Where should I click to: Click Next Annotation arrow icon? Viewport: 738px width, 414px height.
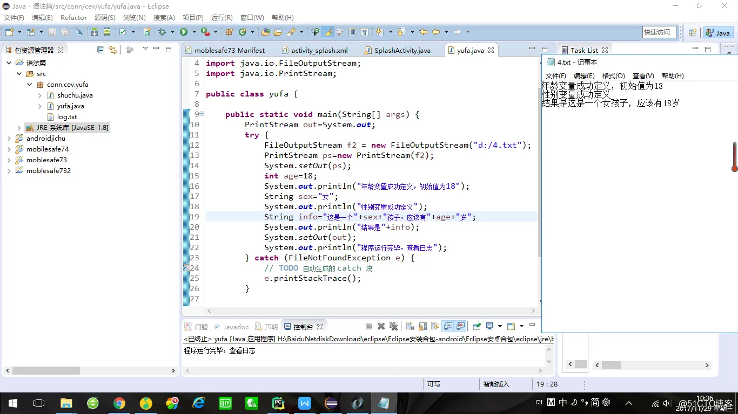[379, 32]
